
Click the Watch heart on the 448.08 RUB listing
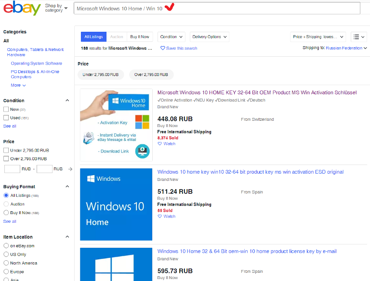click(160, 143)
